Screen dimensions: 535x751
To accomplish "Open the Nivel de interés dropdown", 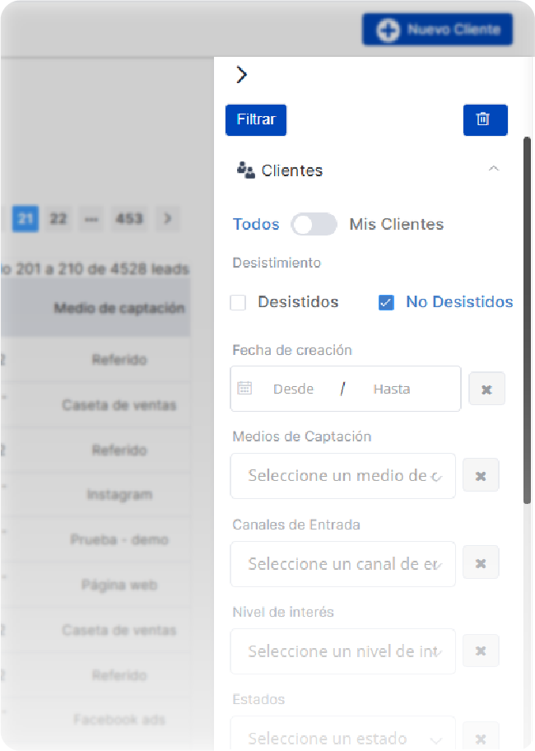I will (342, 651).
